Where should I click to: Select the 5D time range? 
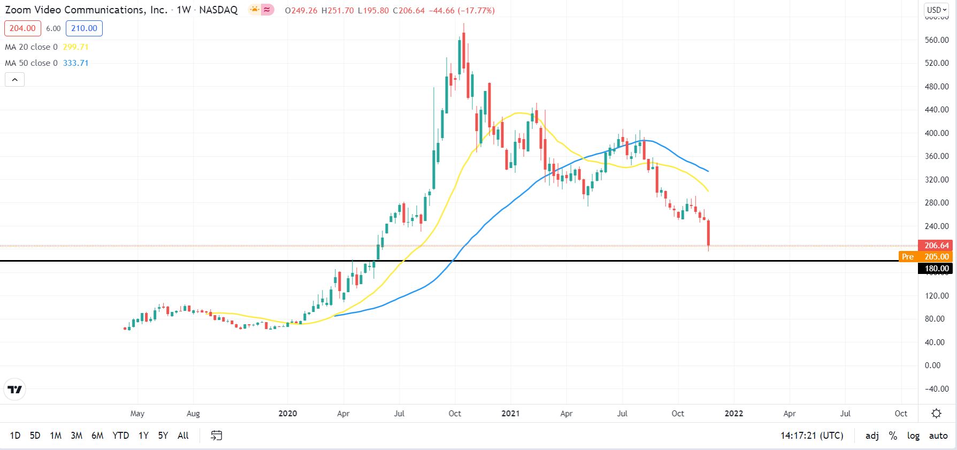click(35, 436)
